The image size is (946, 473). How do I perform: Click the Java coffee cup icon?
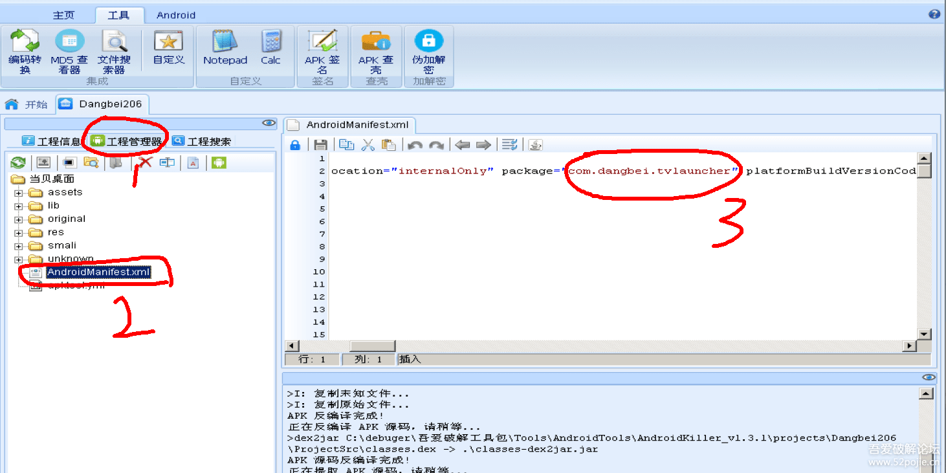click(x=536, y=145)
